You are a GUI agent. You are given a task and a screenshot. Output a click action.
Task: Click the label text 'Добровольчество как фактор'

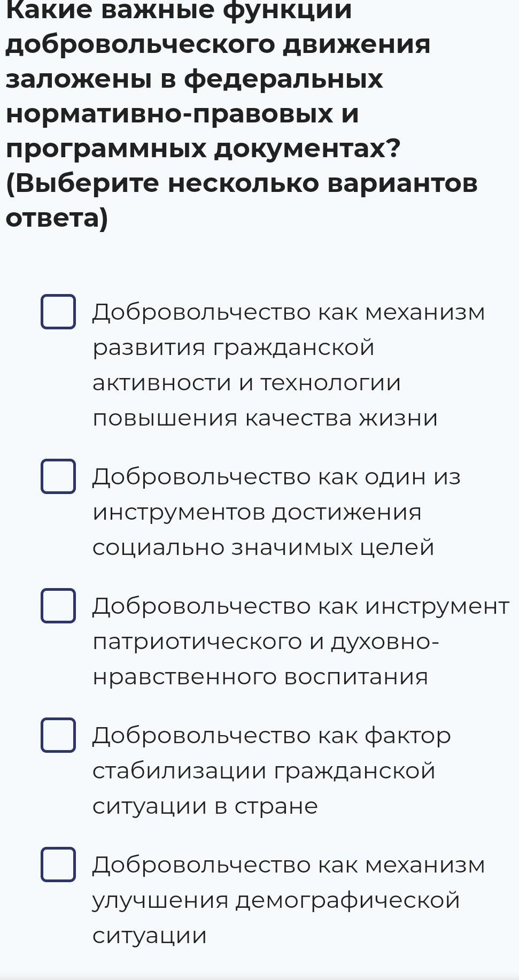[x=272, y=736]
